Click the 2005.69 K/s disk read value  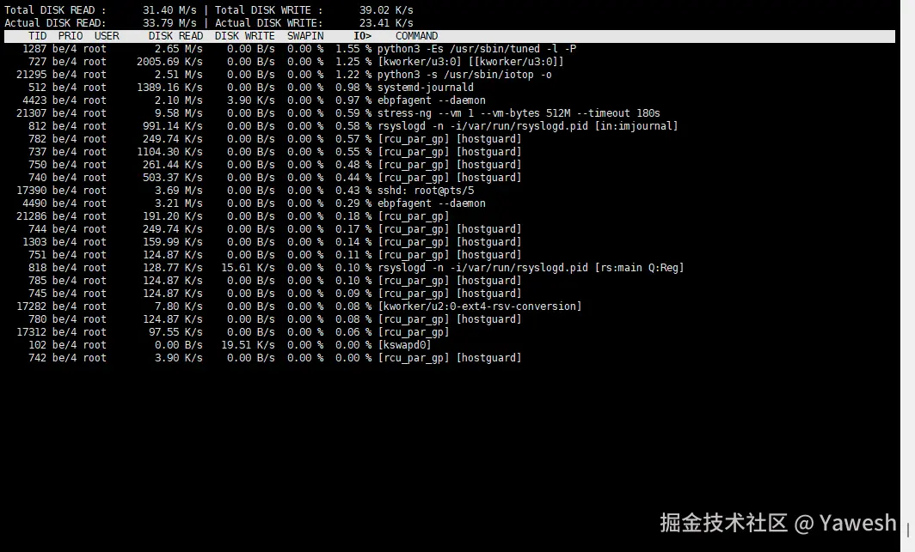(x=169, y=62)
